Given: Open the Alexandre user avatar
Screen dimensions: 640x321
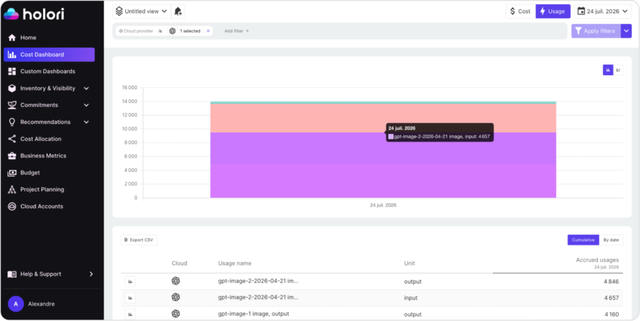Looking at the screenshot, I should [x=16, y=304].
